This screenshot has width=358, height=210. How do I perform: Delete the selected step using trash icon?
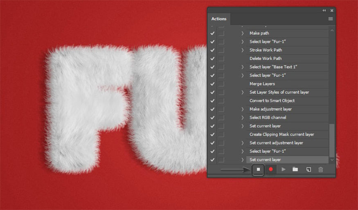[x=321, y=169]
